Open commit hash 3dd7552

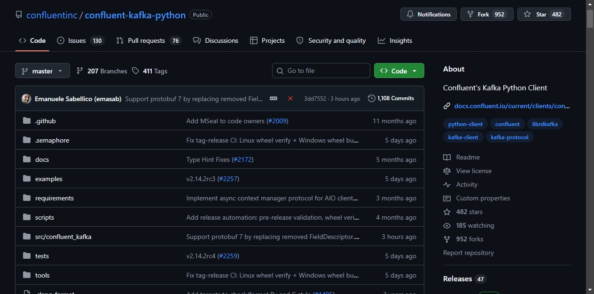click(x=315, y=99)
